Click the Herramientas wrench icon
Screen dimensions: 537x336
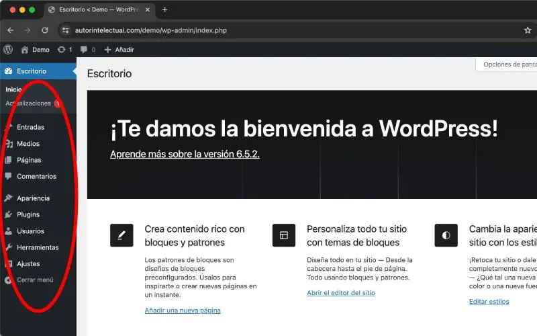9,247
